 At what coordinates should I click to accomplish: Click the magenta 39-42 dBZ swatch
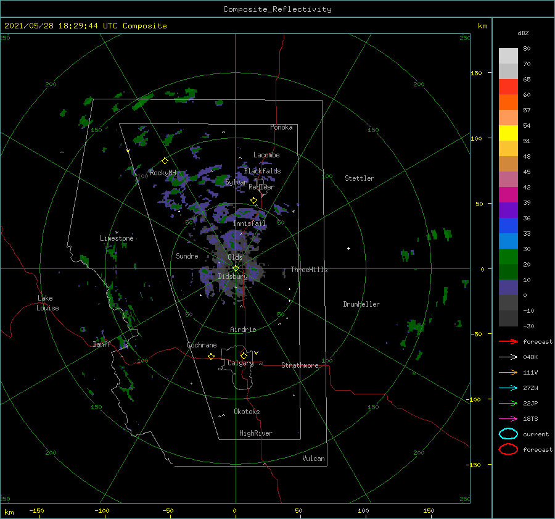(x=508, y=195)
